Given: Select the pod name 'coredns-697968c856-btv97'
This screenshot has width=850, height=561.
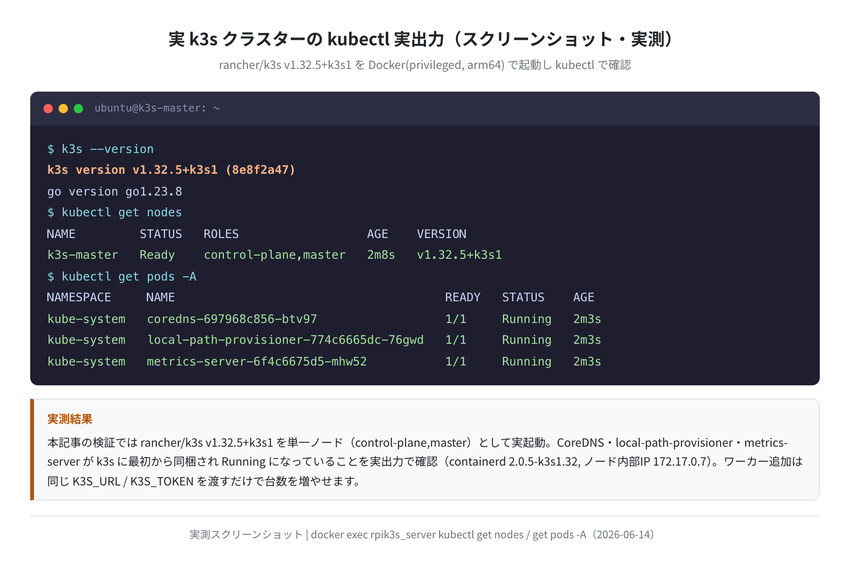Looking at the screenshot, I should (x=232, y=319).
